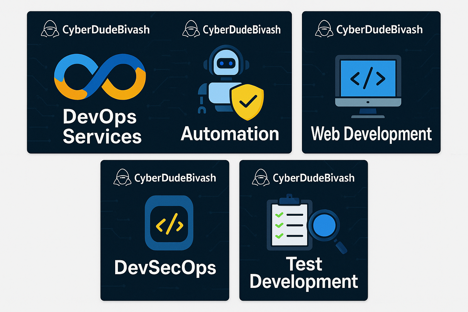
Task: Select the "Automation" label
Action: point(230,134)
